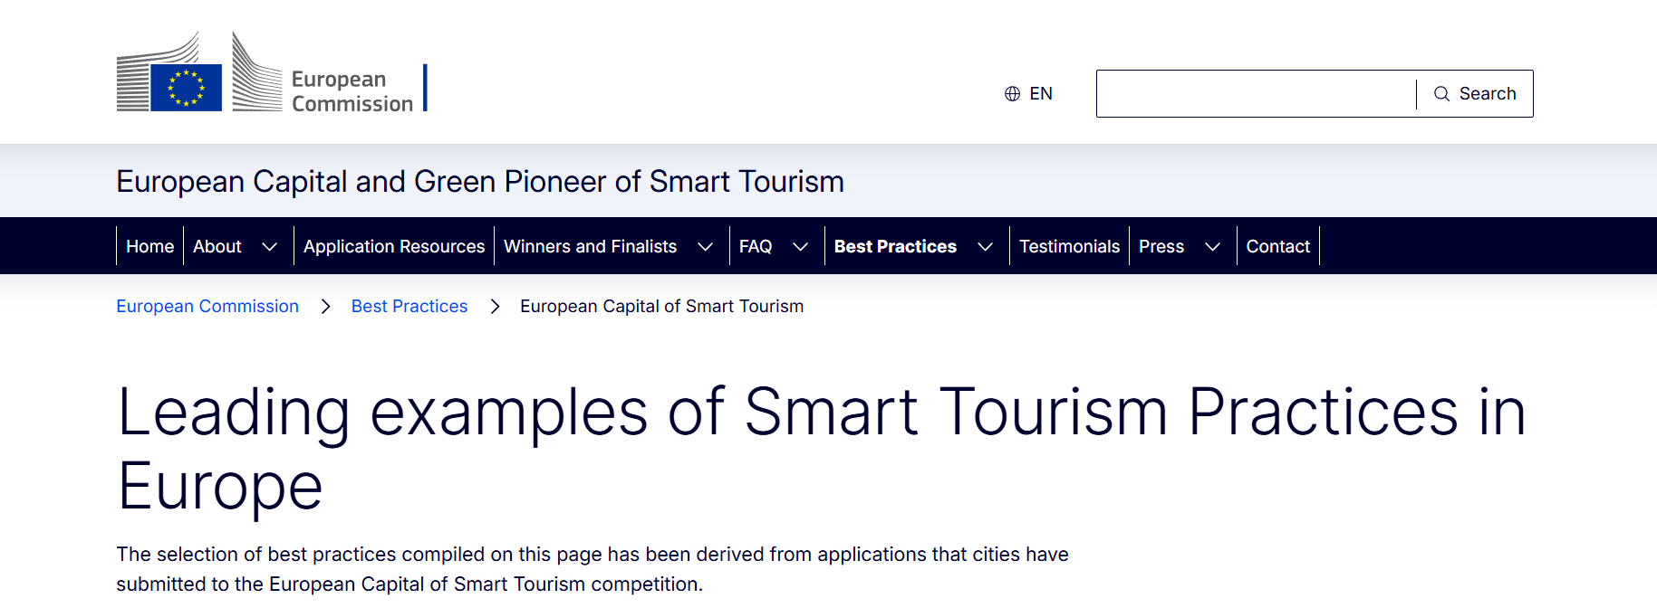Expand the FAQ submenu chevron
This screenshot has width=1657, height=608.
pos(800,246)
